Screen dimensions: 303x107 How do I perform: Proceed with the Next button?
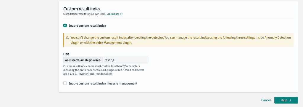pos(286,100)
